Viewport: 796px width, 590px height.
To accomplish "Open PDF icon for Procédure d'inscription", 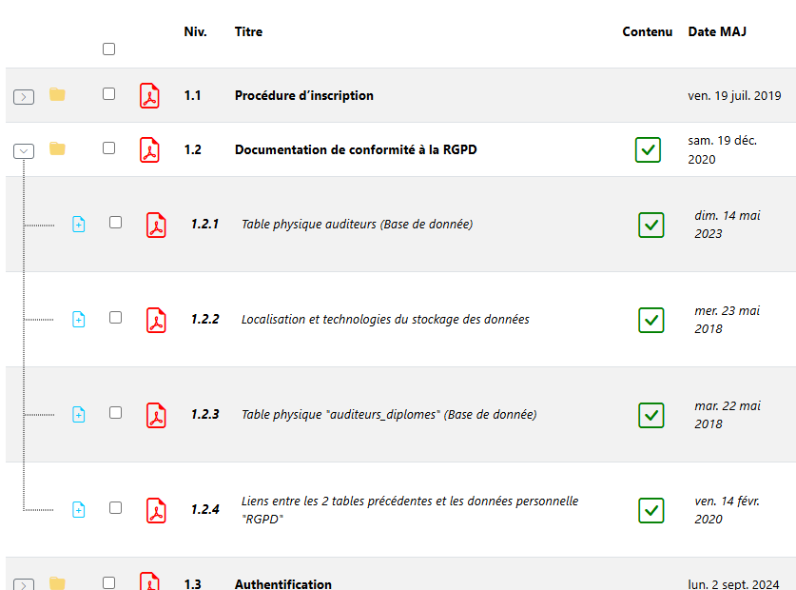I will [x=150, y=96].
